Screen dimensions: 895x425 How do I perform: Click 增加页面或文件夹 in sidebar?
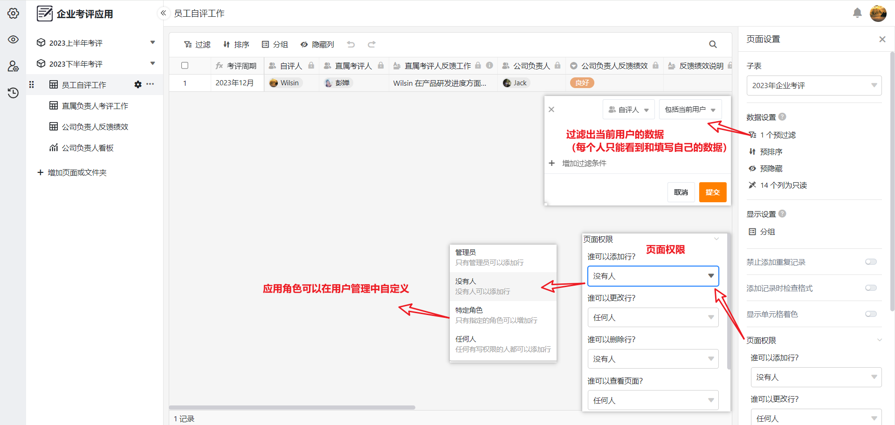[x=72, y=172]
